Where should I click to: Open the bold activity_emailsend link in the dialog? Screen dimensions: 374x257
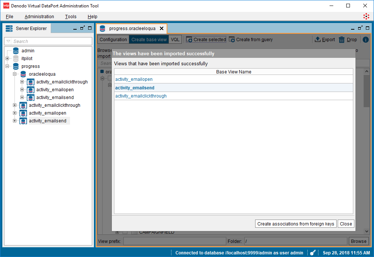135,88
